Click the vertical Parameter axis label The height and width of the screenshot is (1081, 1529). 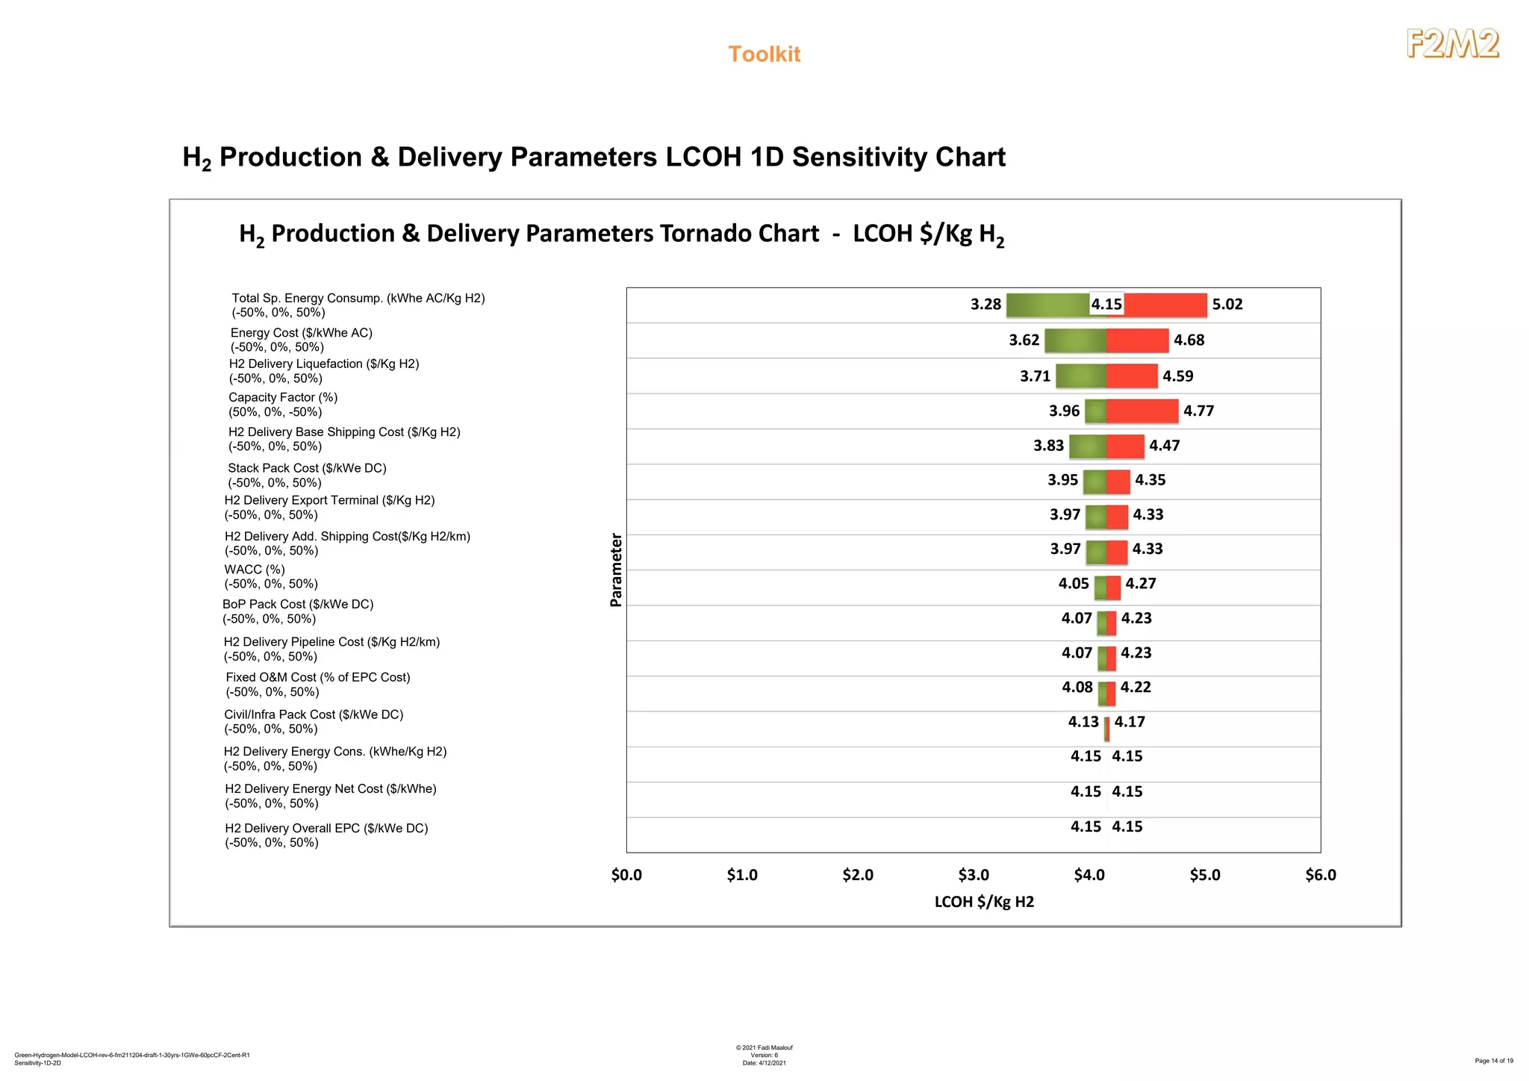coord(616,570)
